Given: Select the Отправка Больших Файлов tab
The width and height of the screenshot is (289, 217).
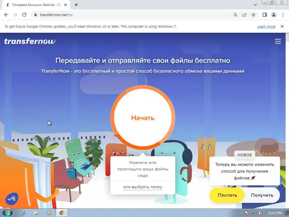Looking at the screenshot, I should click(36, 5).
